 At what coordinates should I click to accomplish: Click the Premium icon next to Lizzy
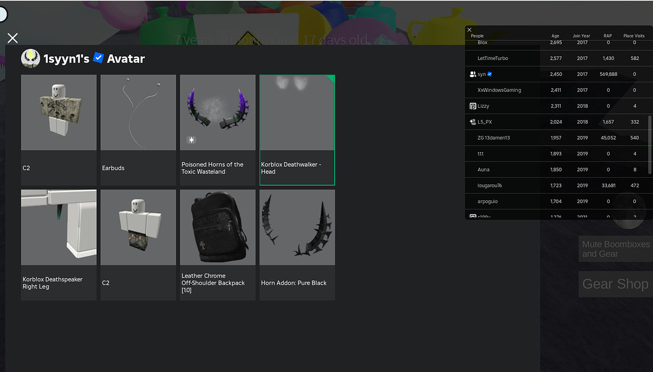pyautogui.click(x=473, y=106)
